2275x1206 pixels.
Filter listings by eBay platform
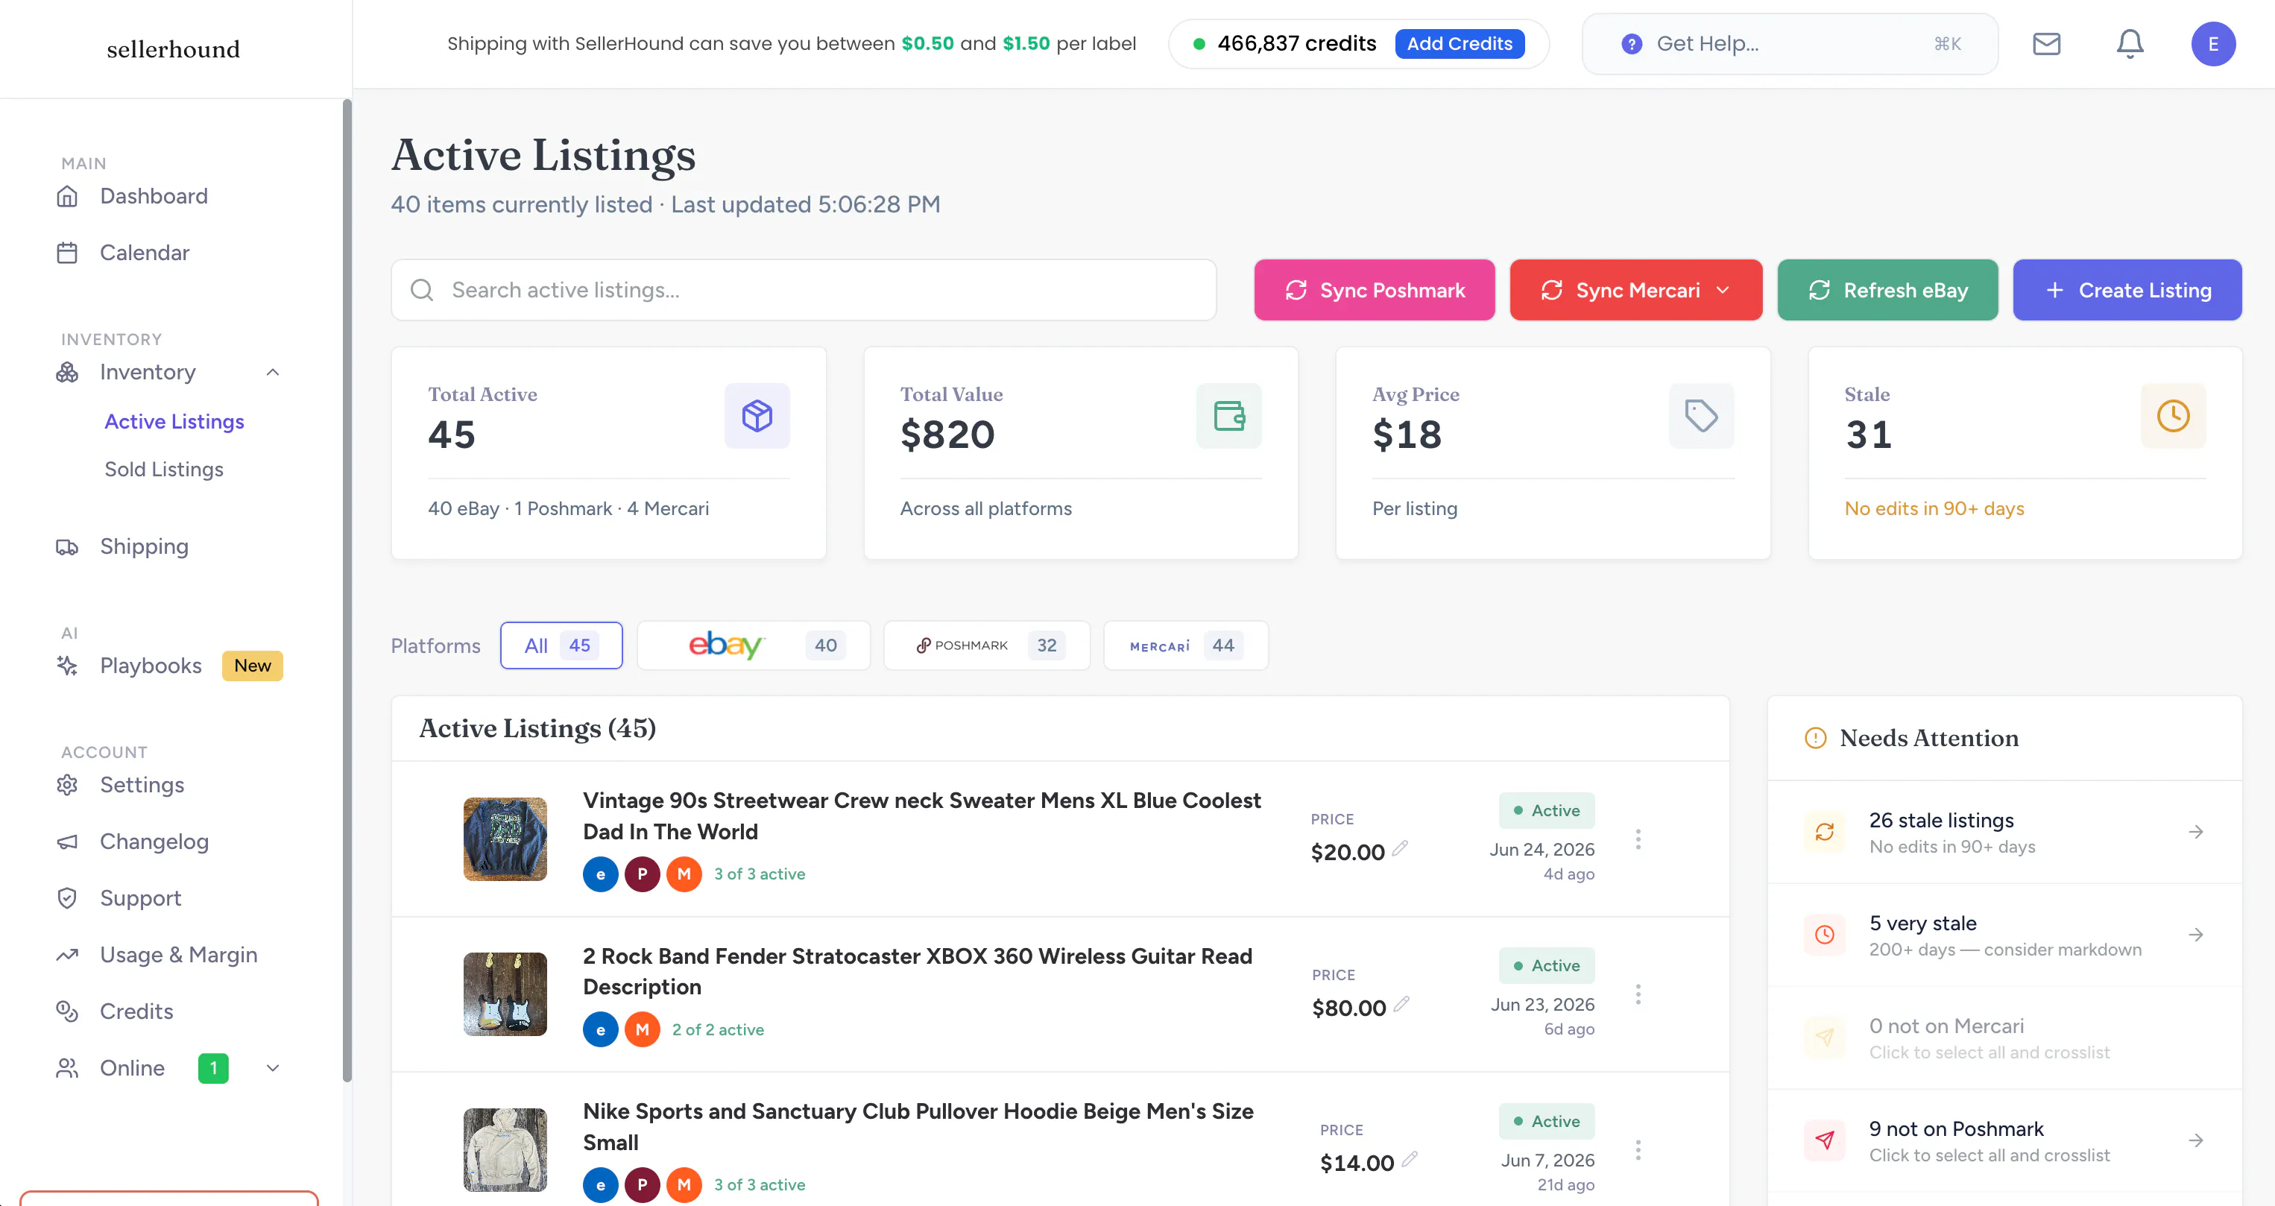pyautogui.click(x=754, y=645)
